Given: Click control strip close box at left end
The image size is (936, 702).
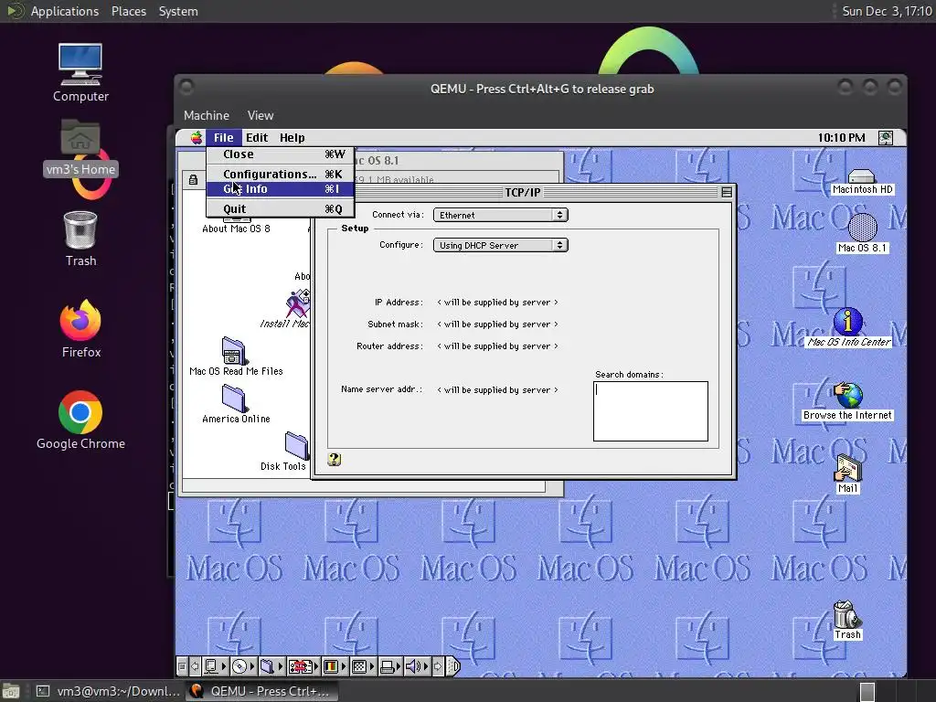Looking at the screenshot, I should [182, 666].
